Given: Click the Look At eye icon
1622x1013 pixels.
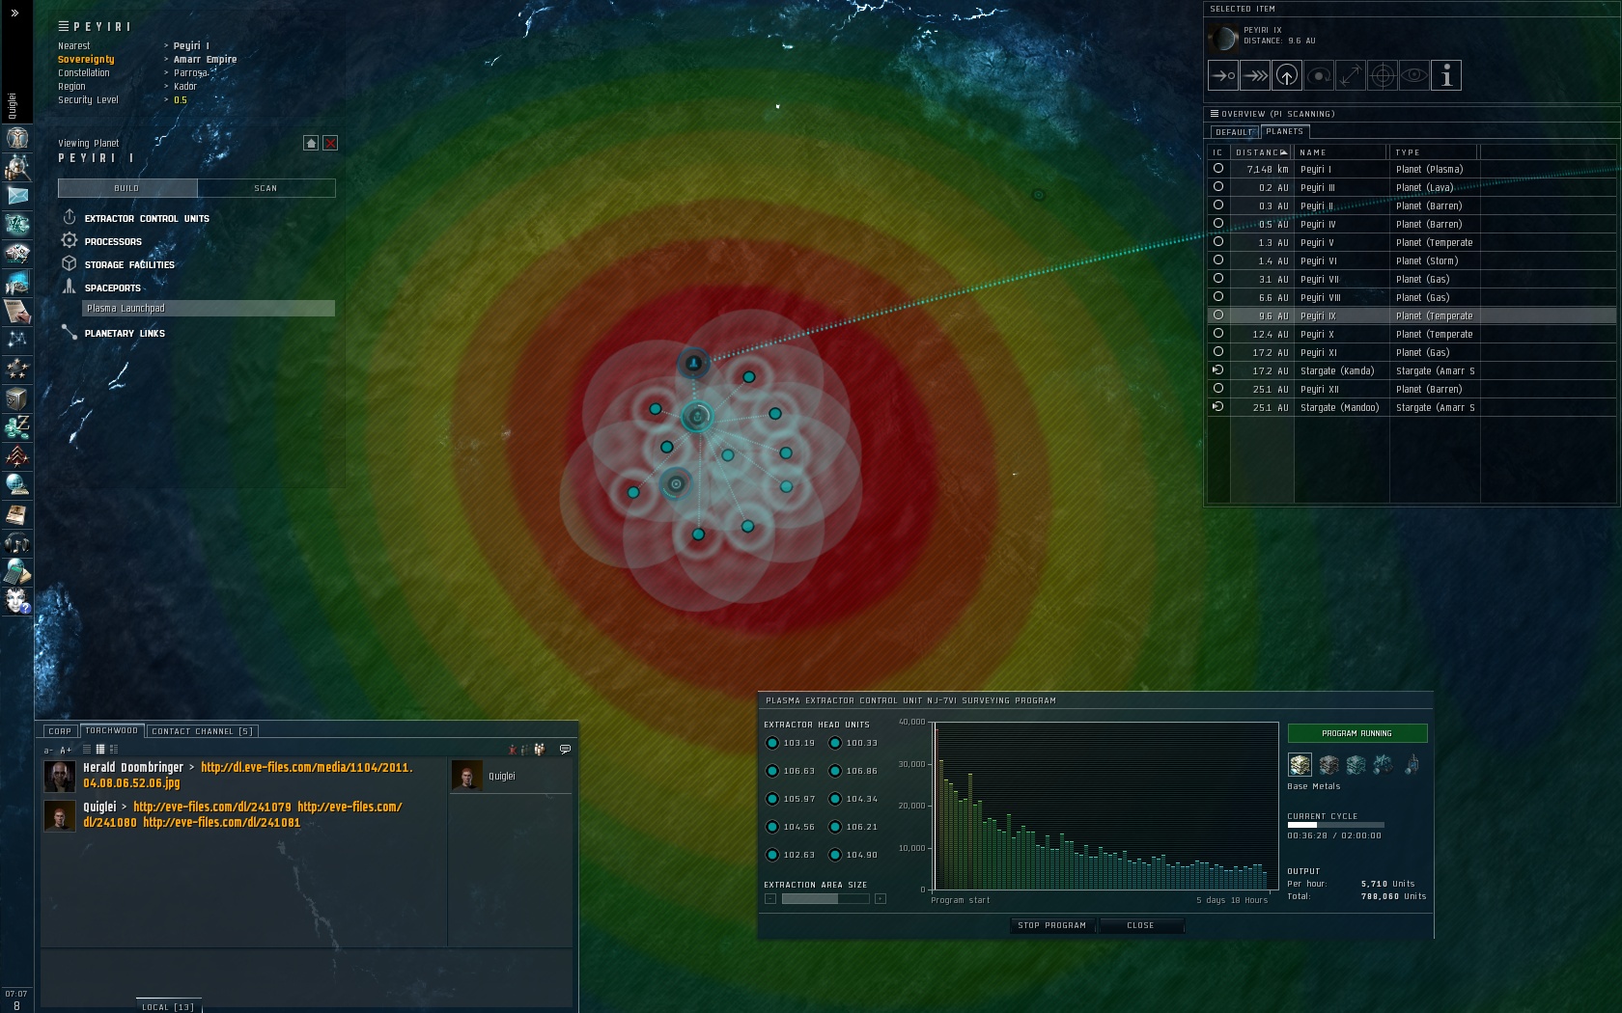Looking at the screenshot, I should tap(1414, 75).
